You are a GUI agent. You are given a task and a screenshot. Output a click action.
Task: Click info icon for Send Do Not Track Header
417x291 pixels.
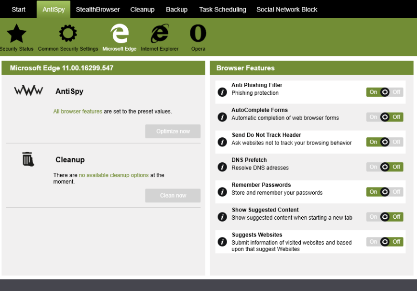[x=222, y=142]
